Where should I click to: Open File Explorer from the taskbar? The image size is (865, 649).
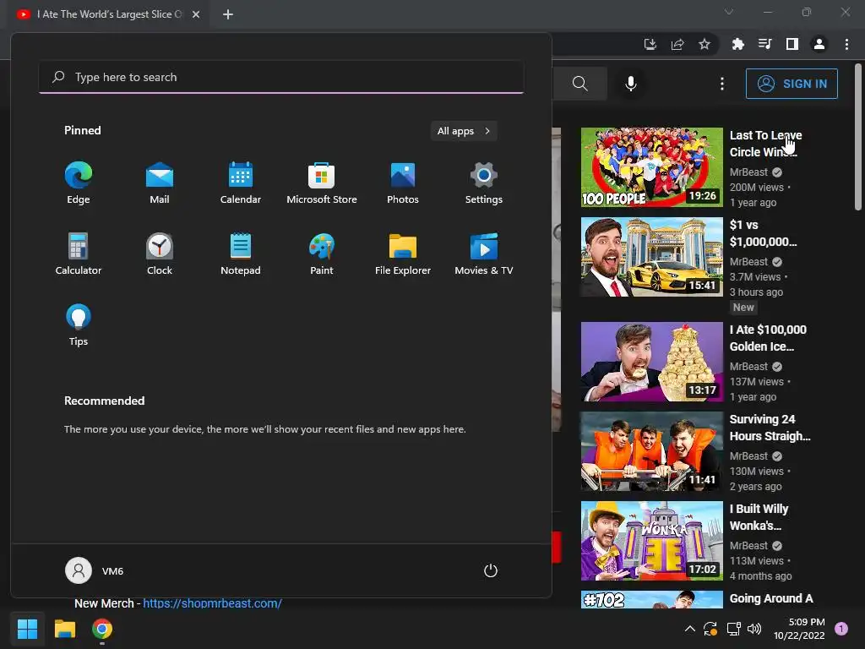[x=64, y=629]
